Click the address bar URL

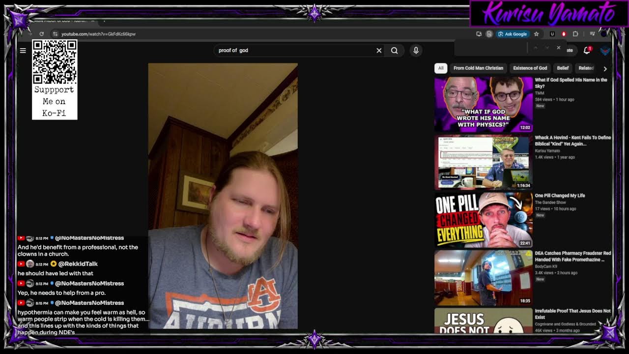click(x=98, y=34)
